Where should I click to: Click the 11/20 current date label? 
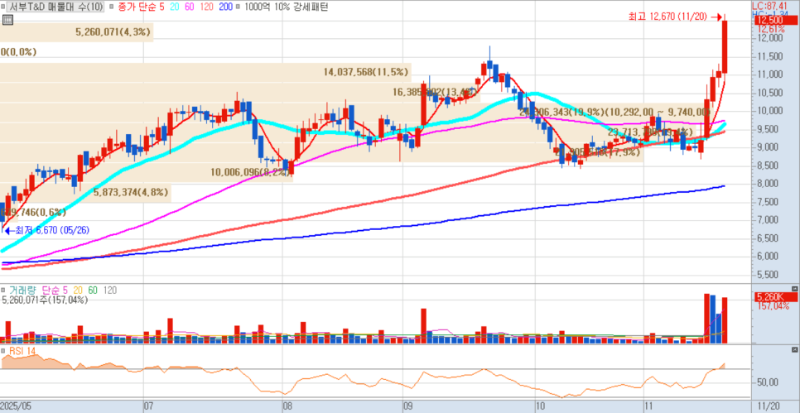(x=768, y=406)
